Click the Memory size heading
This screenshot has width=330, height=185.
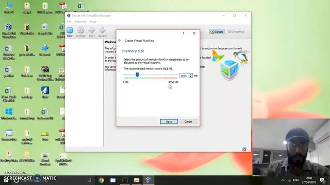tap(133, 51)
